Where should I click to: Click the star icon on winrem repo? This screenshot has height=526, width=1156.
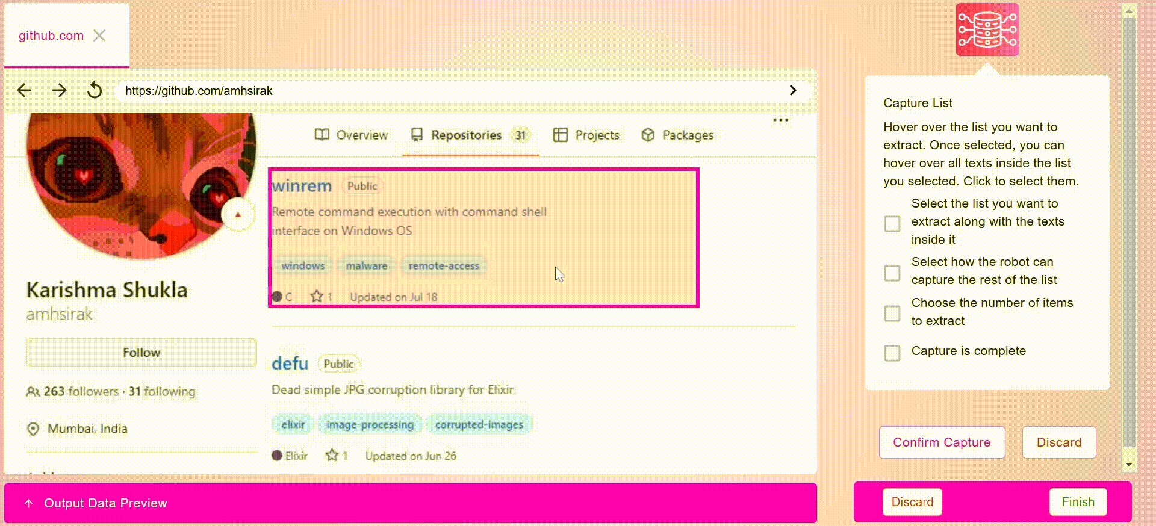[x=317, y=296]
